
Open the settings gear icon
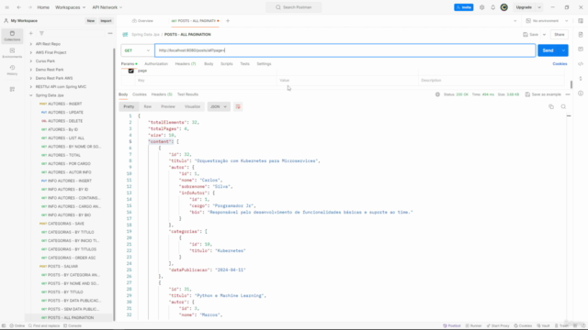tap(481, 7)
